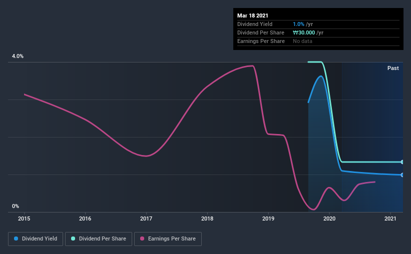This screenshot has width=411, height=254.
Task: Click the Past label in the chart
Action: pyautogui.click(x=393, y=68)
